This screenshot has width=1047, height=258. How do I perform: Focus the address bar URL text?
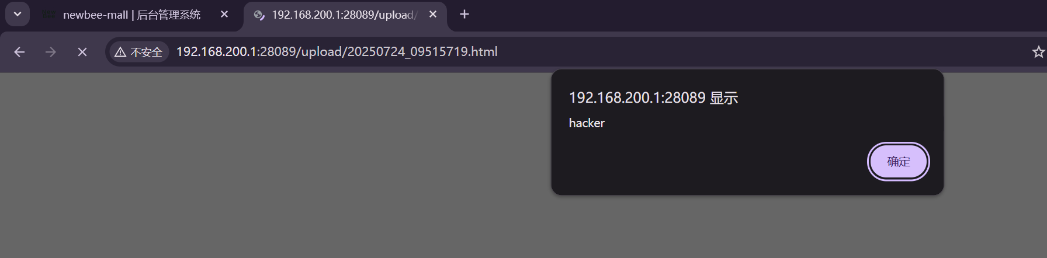click(337, 51)
